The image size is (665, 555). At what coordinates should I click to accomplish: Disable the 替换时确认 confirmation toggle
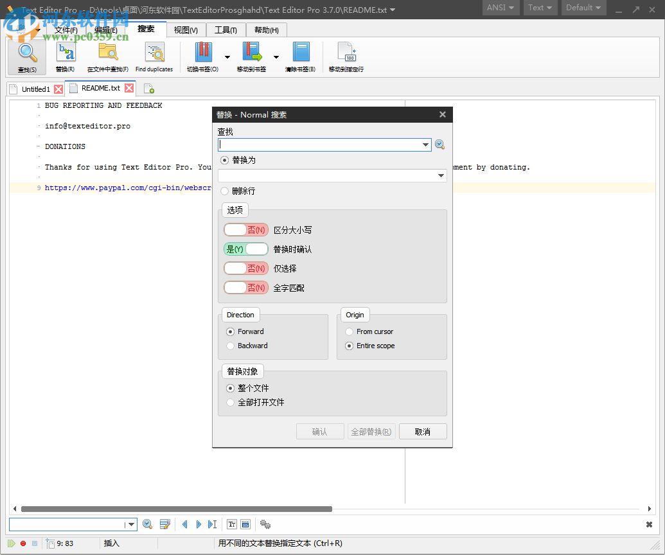click(245, 249)
